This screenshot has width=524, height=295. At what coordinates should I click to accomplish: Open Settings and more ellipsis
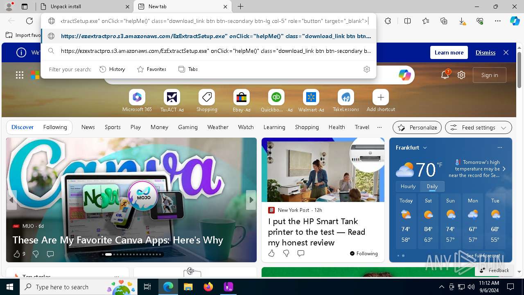click(498, 21)
